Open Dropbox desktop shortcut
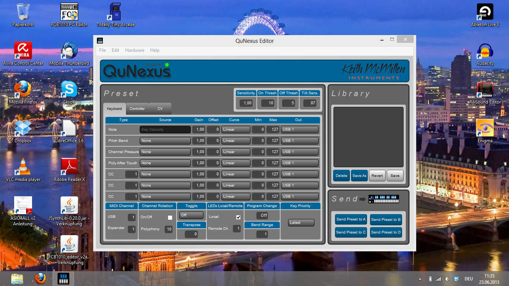Image resolution: width=509 pixels, height=286 pixels. [x=23, y=131]
